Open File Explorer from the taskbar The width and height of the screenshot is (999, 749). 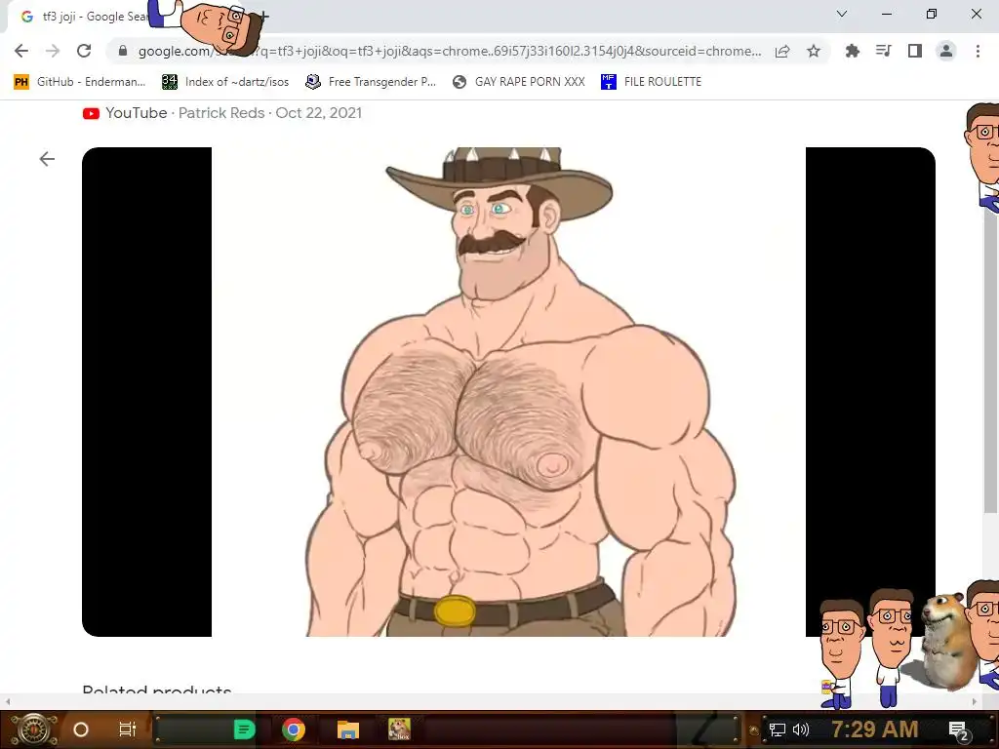(x=348, y=729)
